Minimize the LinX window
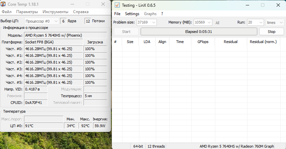 [247, 5]
